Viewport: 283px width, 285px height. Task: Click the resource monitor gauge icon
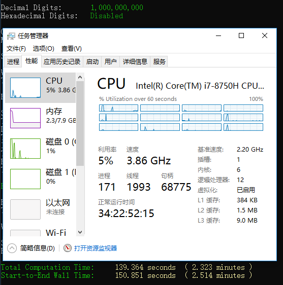click(68, 248)
